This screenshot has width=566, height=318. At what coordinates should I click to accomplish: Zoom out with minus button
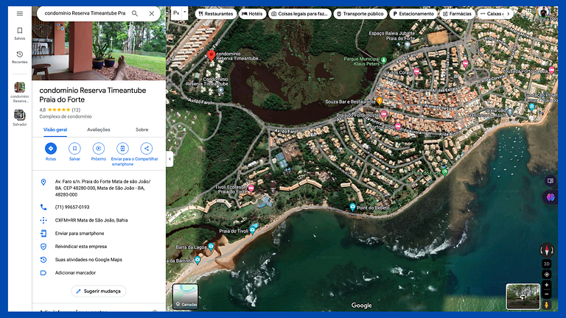[x=547, y=294]
